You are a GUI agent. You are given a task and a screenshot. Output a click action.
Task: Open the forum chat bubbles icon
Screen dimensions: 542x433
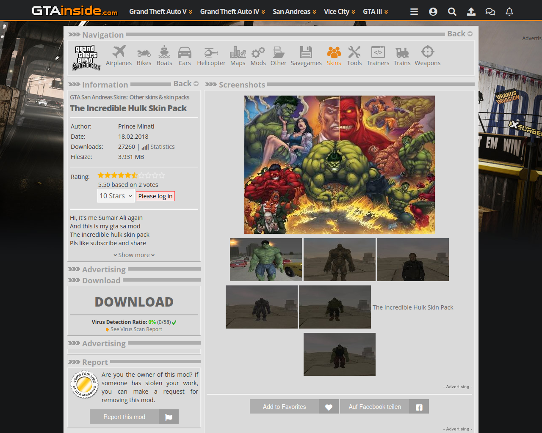point(490,12)
